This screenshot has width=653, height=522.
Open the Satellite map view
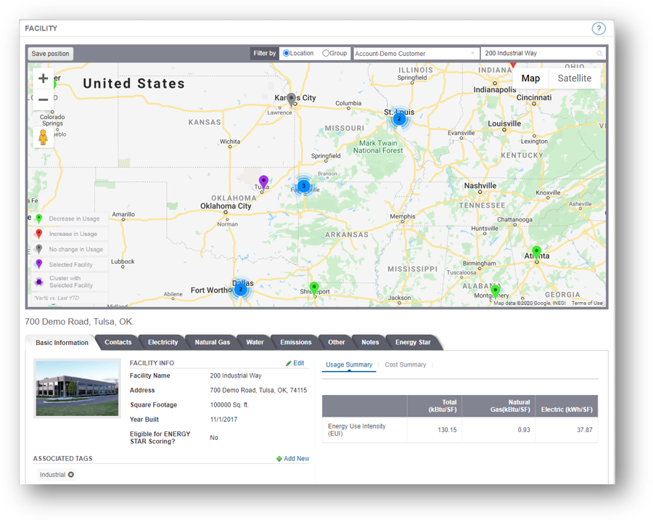click(574, 78)
